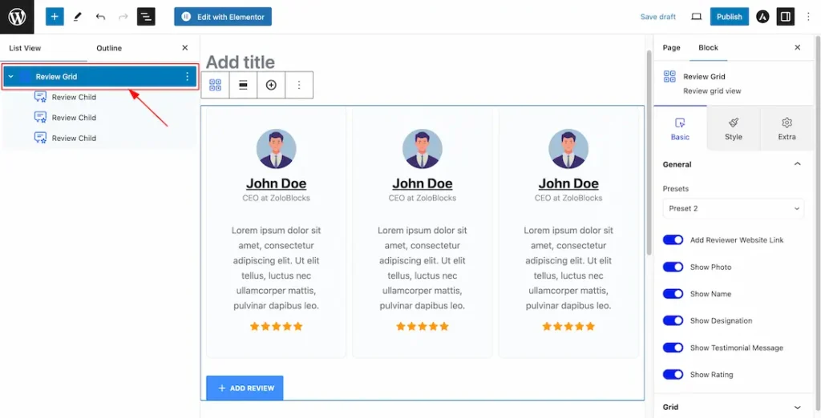Turn off Show Rating switch
This screenshot has height=418, width=821.
pos(673,375)
